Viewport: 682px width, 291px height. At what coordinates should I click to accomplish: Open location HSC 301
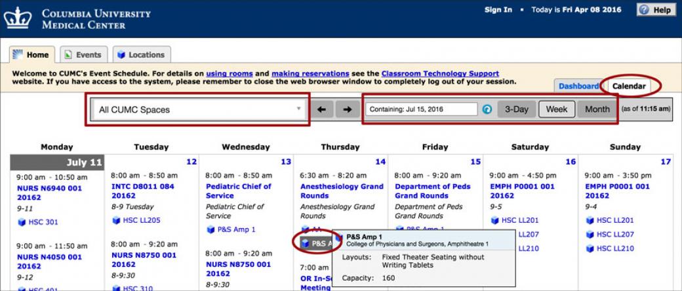[x=43, y=222]
